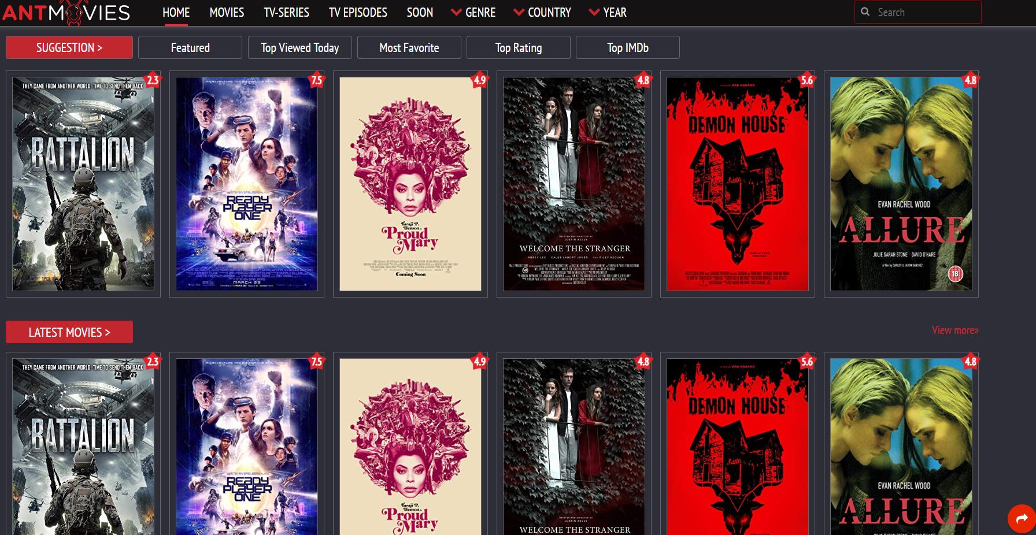Open the TV EPISODES menu item
Screen dimensions: 1036x535
(357, 12)
